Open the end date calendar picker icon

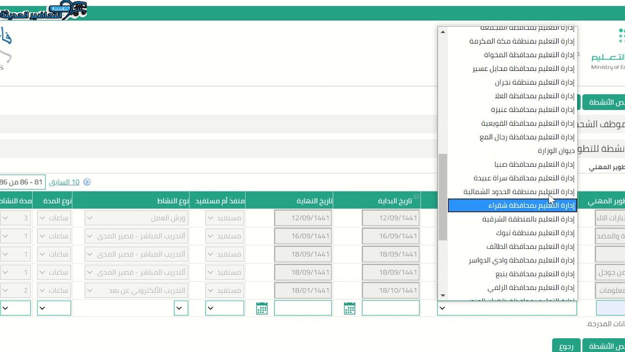[x=262, y=308]
